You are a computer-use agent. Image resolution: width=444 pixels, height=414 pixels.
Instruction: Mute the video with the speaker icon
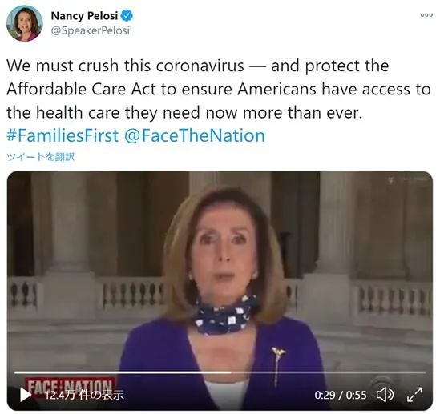click(385, 395)
